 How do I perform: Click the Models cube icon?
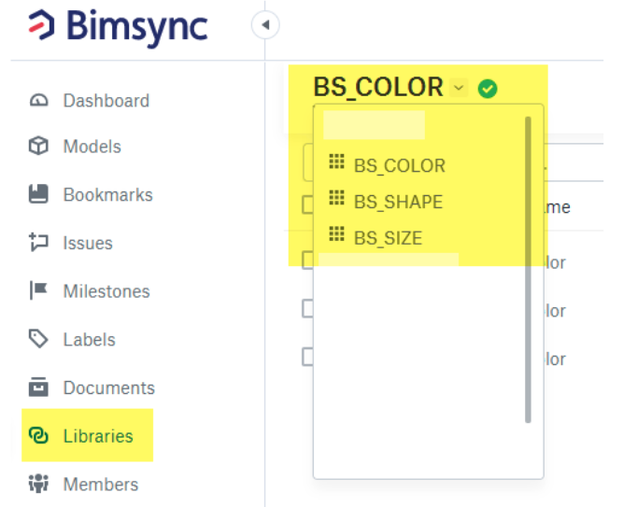click(38, 146)
